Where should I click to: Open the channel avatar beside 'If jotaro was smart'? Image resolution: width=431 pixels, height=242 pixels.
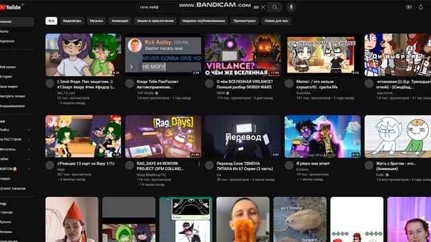[289, 165]
